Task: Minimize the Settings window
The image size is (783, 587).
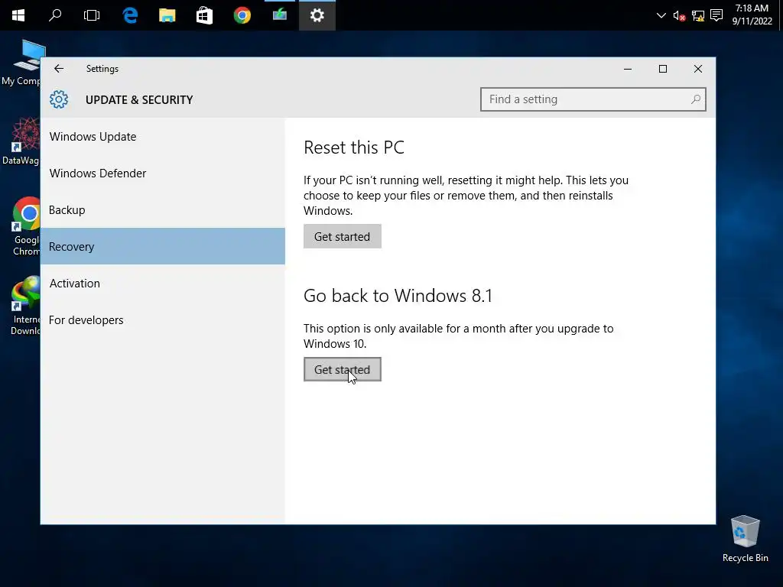Action: point(628,69)
